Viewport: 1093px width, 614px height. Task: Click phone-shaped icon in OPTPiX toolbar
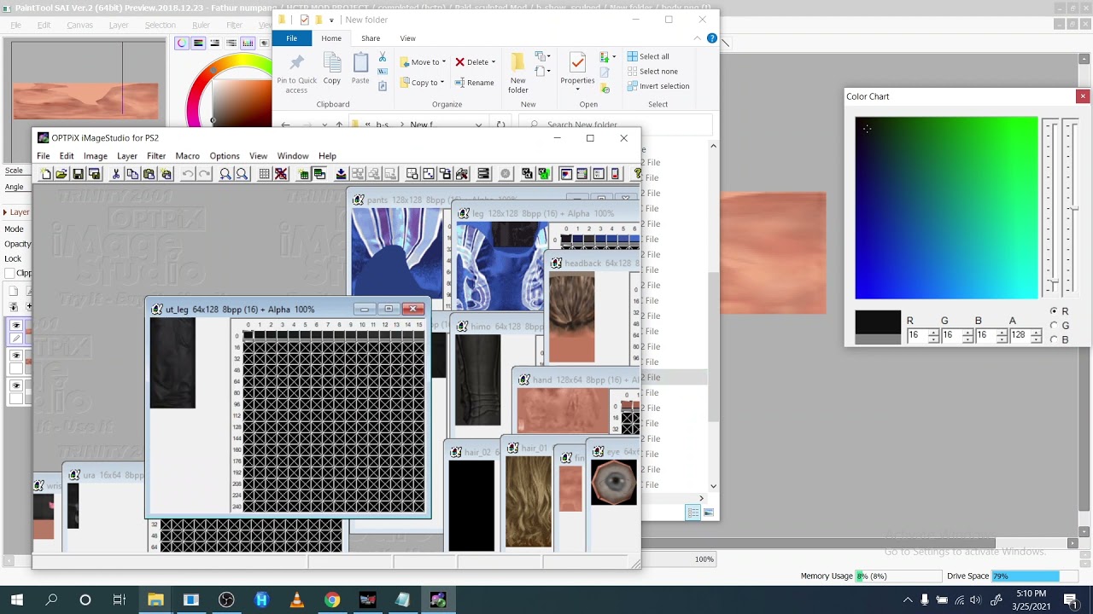pyautogui.click(x=615, y=174)
